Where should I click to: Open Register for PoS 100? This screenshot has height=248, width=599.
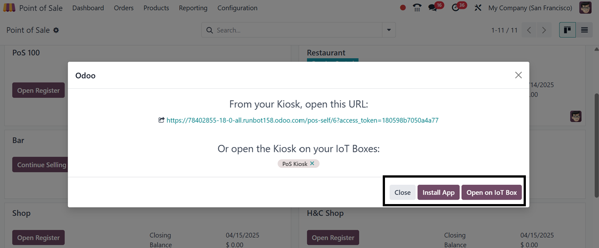39,90
